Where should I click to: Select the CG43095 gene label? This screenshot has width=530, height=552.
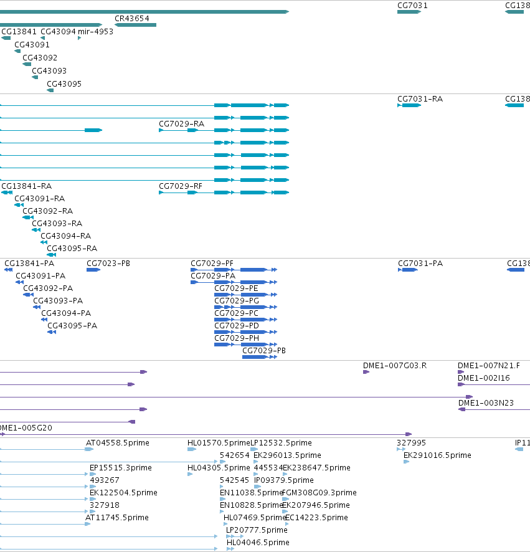pyautogui.click(x=64, y=83)
